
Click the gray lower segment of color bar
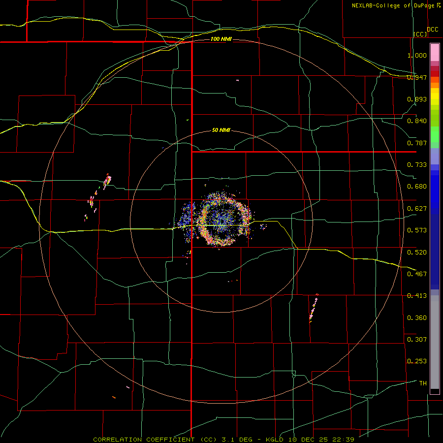[x=435, y=342]
